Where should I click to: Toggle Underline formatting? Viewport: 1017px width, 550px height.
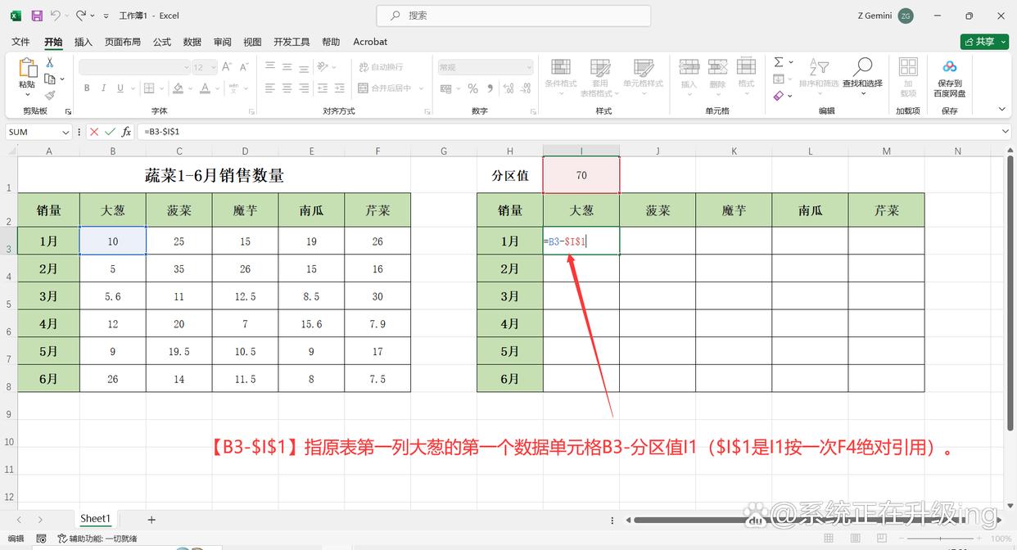[120, 88]
